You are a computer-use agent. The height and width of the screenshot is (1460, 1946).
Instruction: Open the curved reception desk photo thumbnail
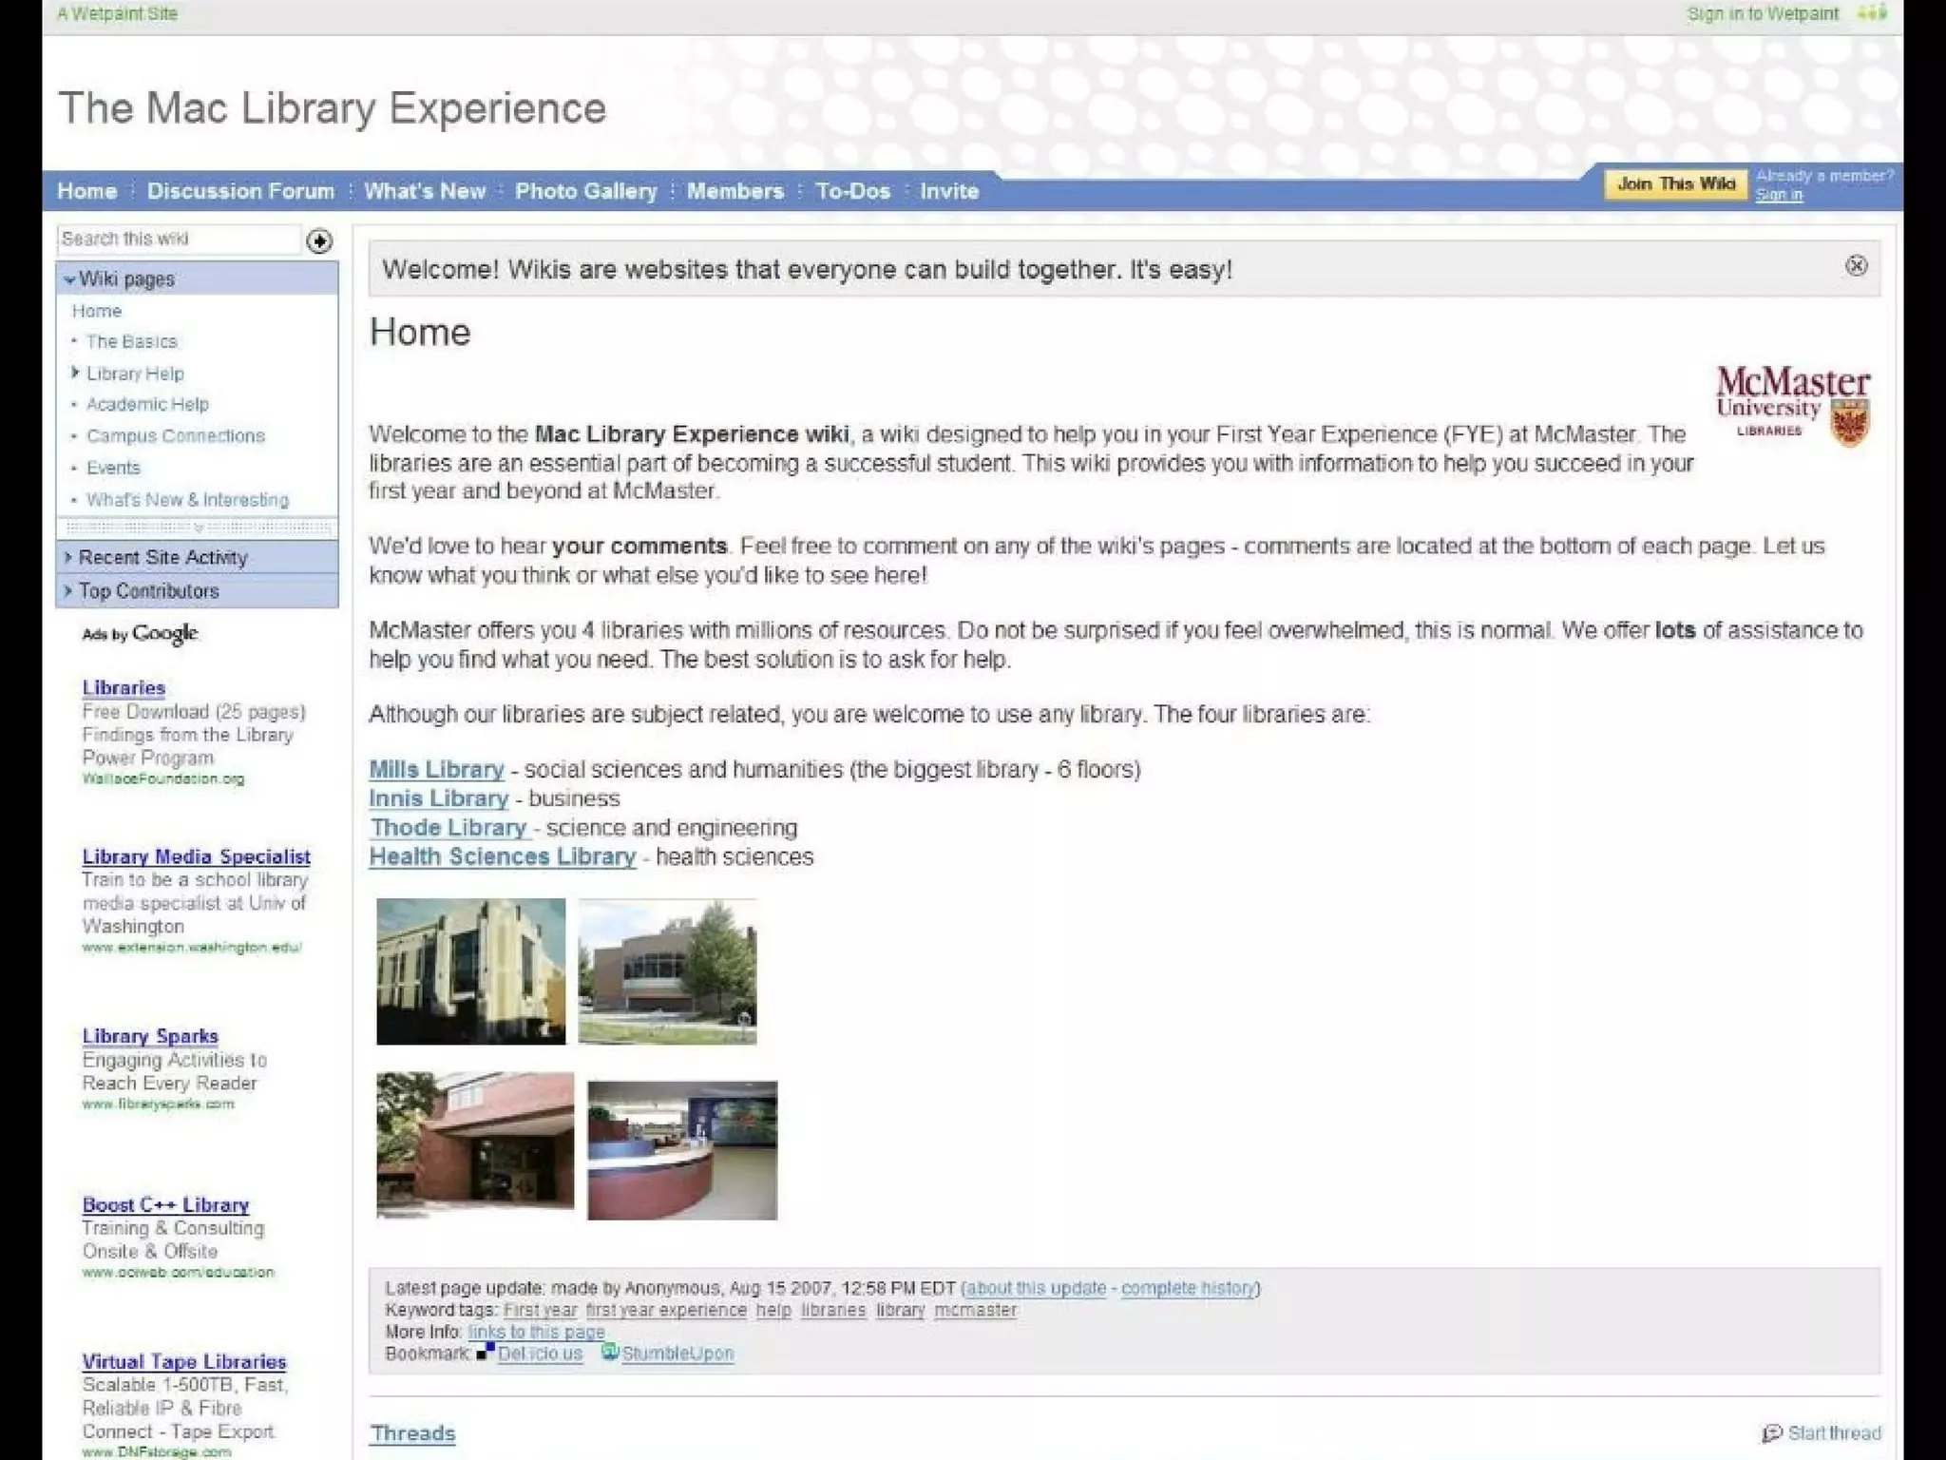pyautogui.click(x=681, y=1150)
